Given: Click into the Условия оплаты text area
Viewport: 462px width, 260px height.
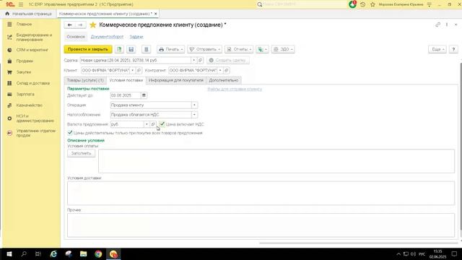Looking at the screenshot, I should click(x=276, y=161).
